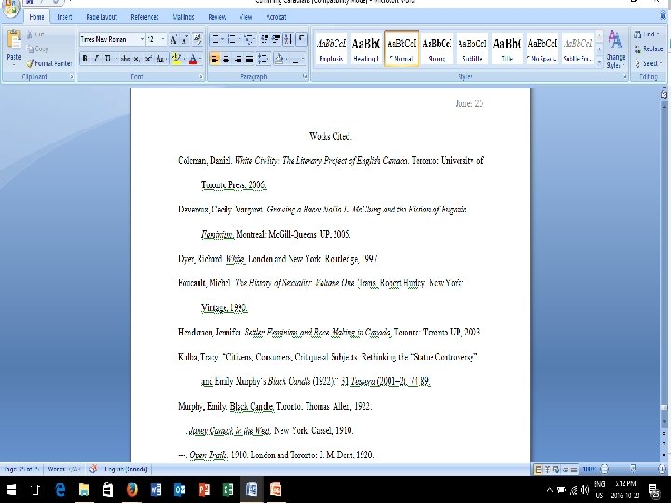Click the line spacing icon
The height and width of the screenshot is (503, 671).
coord(263,59)
